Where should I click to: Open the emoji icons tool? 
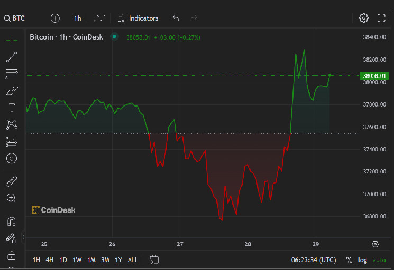(x=12, y=158)
